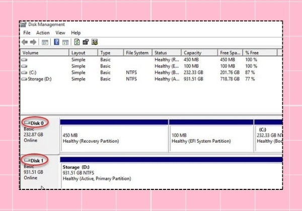Image resolution: width=302 pixels, height=211 pixels.
Task: Click the 931.51 GB size under Disk 1
Action: point(33,172)
